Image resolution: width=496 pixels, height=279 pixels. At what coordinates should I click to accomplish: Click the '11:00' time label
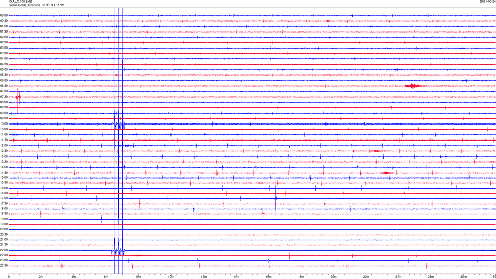4,135
